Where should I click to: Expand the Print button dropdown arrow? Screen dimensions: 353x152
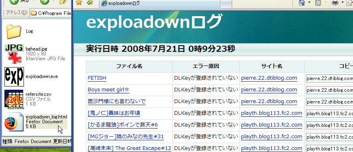[x=342, y=2]
